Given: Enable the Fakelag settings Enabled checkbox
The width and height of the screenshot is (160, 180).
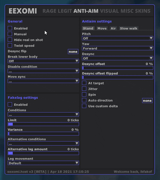Looking at the screenshot, I should 10,105.
